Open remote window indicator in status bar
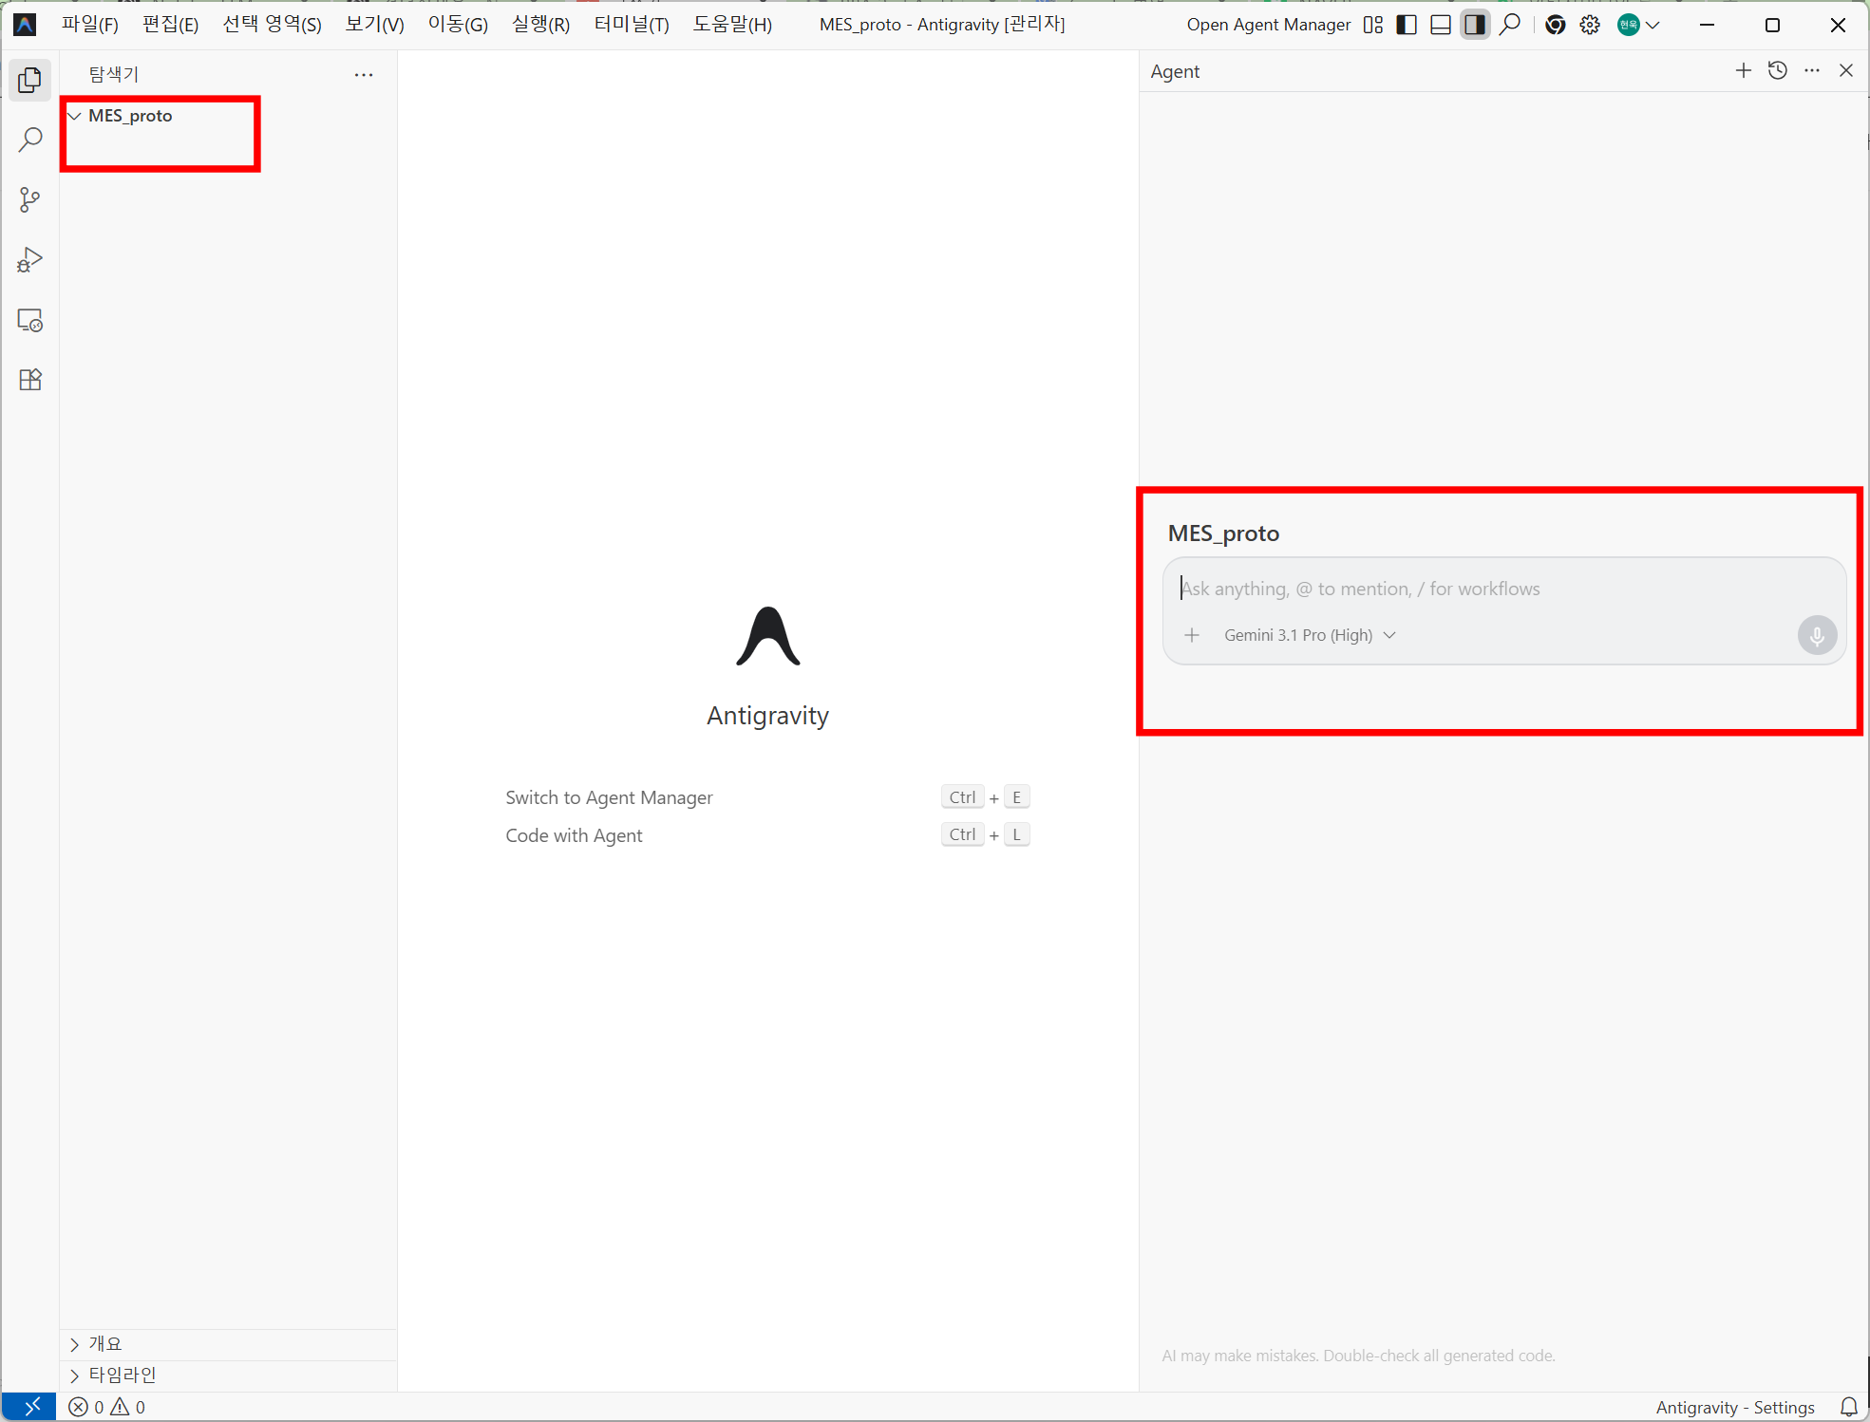The image size is (1870, 1422). click(29, 1407)
